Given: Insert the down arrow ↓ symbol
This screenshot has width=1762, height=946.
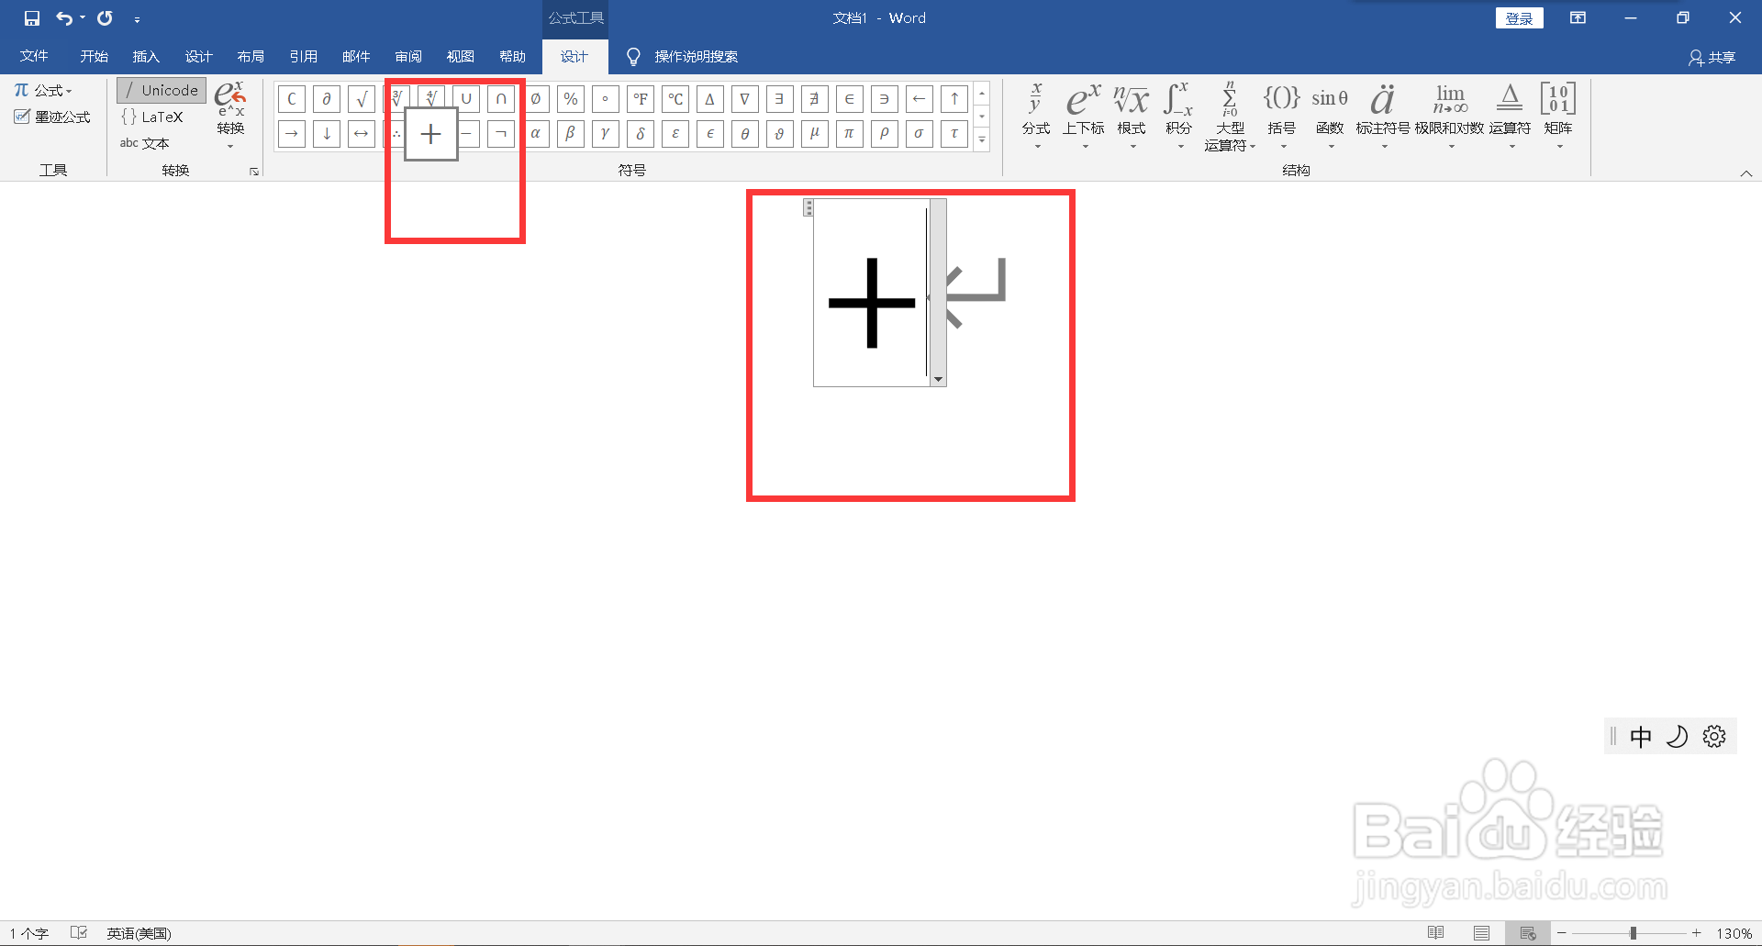Looking at the screenshot, I should [x=327, y=134].
